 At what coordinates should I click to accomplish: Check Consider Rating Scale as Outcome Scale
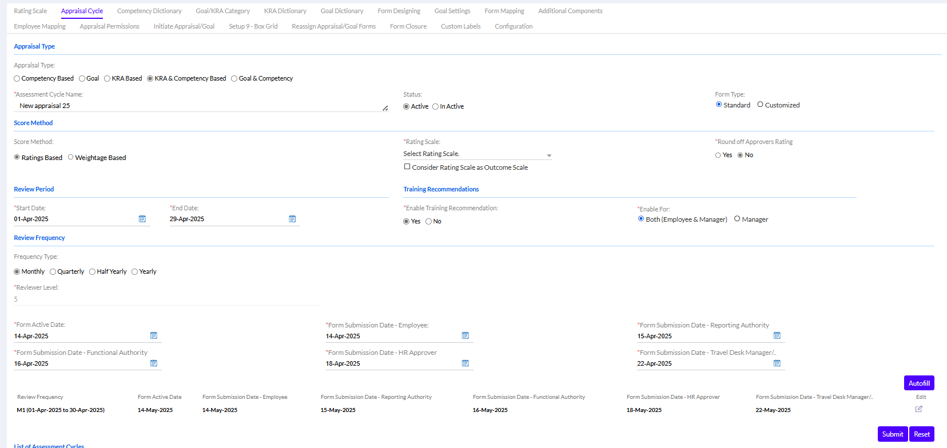click(407, 167)
